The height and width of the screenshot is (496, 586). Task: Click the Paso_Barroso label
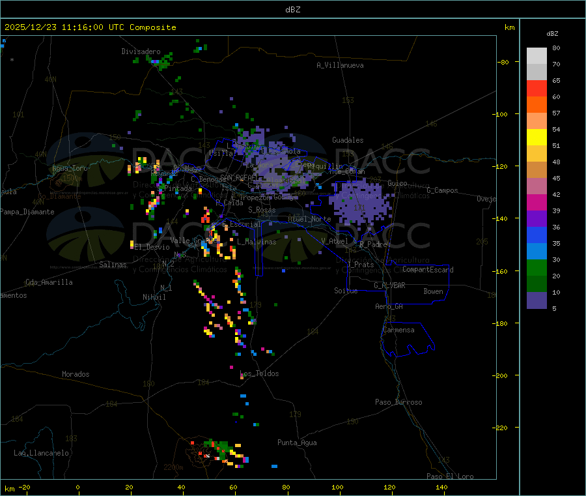coord(398,402)
